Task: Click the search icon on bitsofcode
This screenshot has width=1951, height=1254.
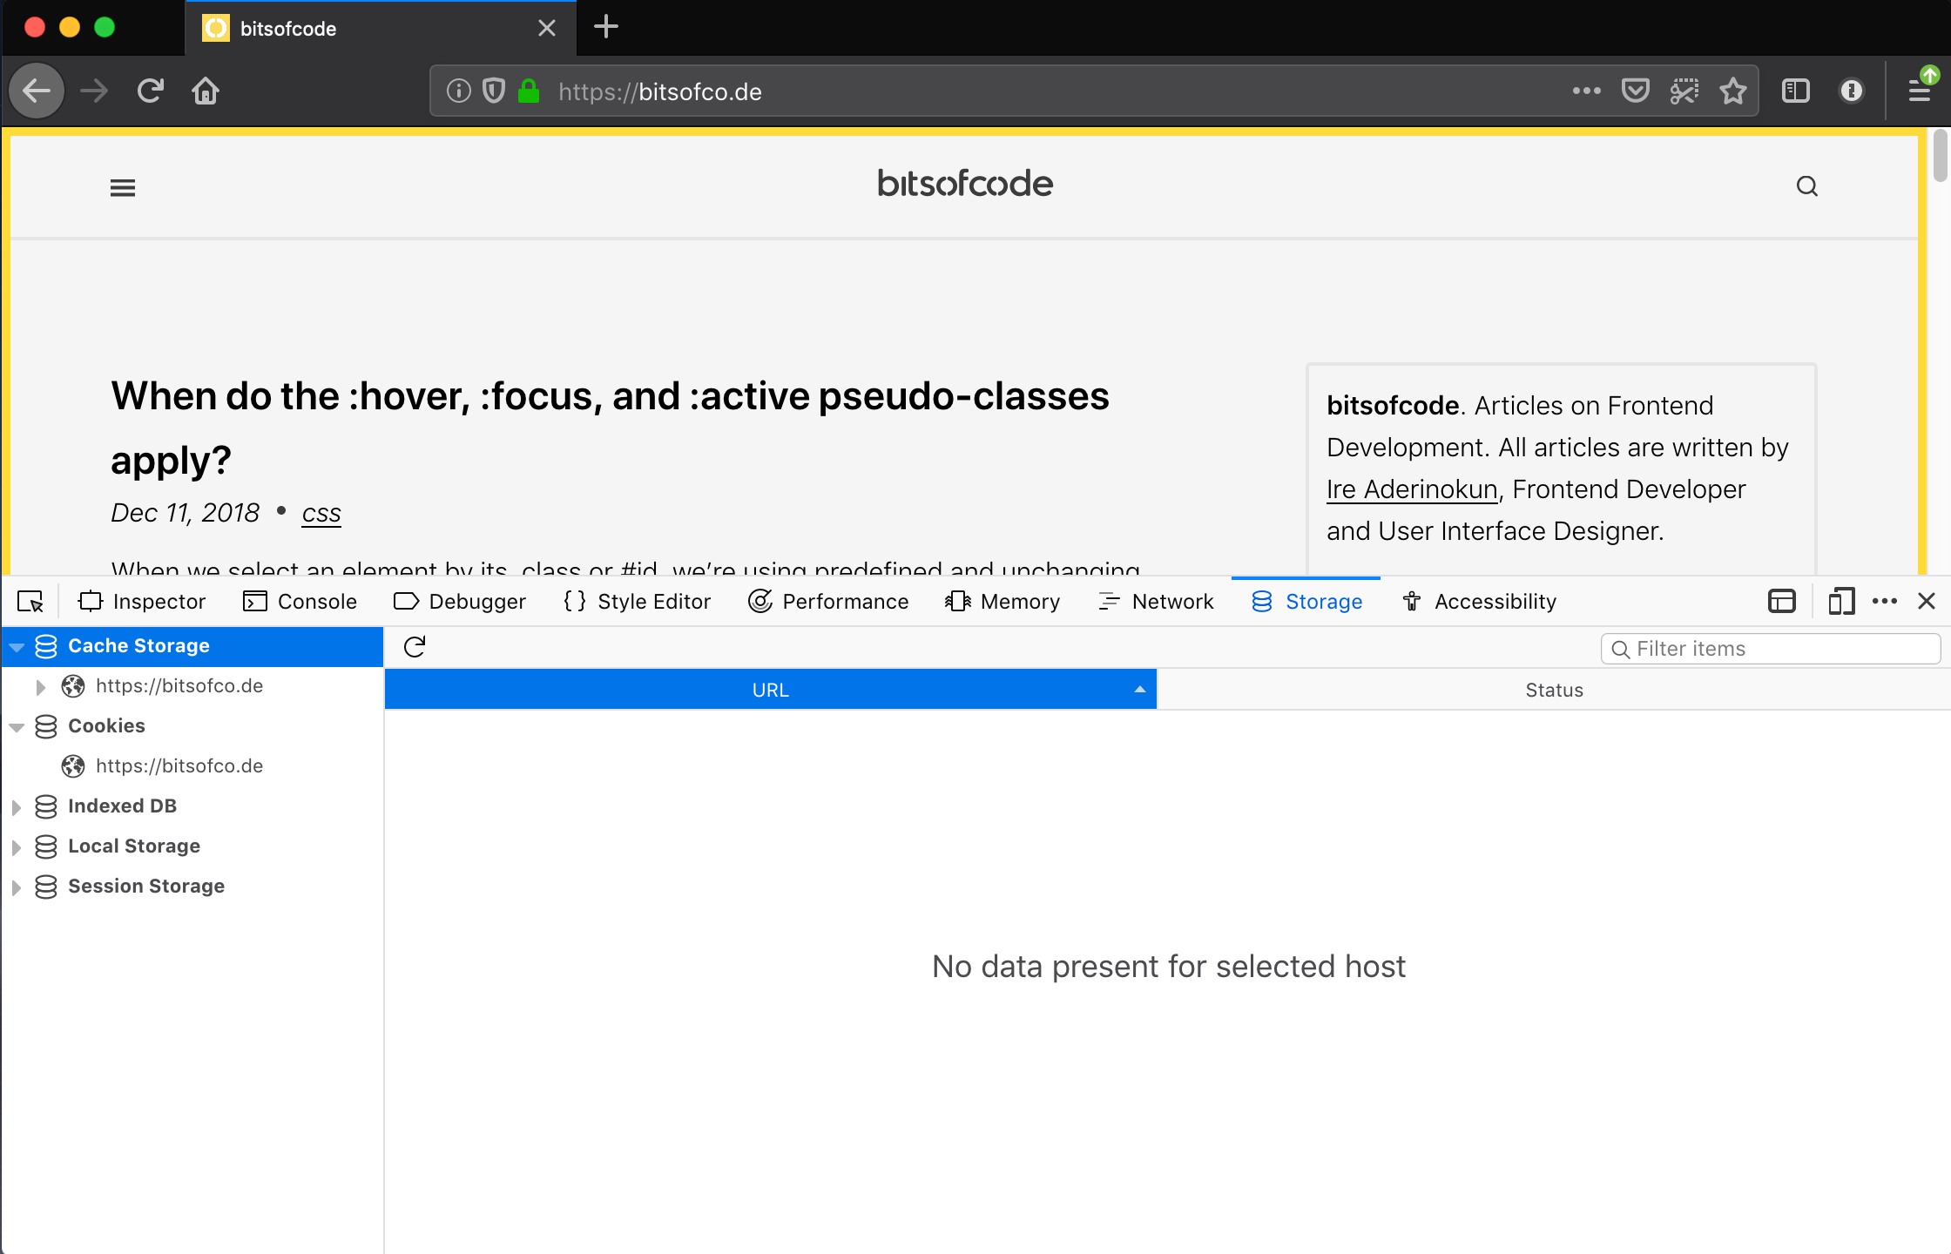Action: [x=1806, y=186]
